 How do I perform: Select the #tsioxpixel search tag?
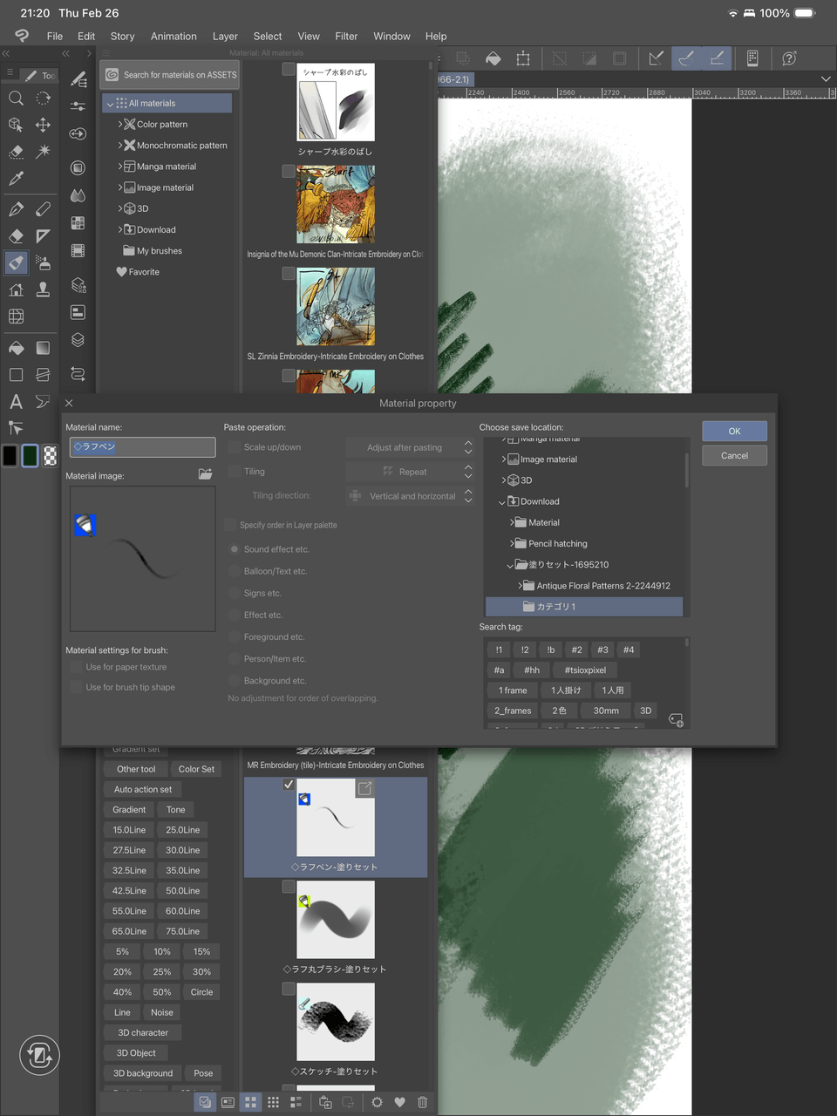click(x=585, y=670)
